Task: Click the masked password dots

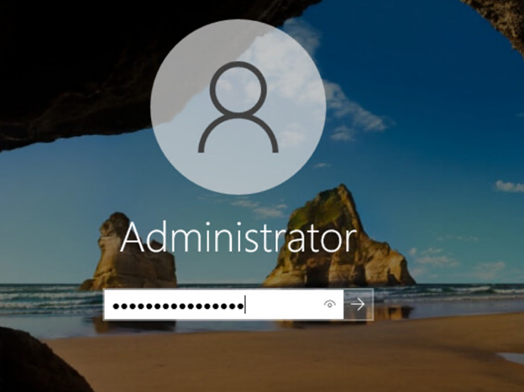Action: click(176, 306)
